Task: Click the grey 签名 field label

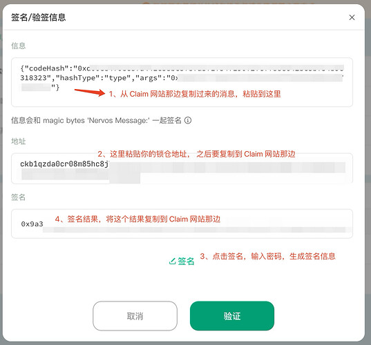Action: (18, 197)
